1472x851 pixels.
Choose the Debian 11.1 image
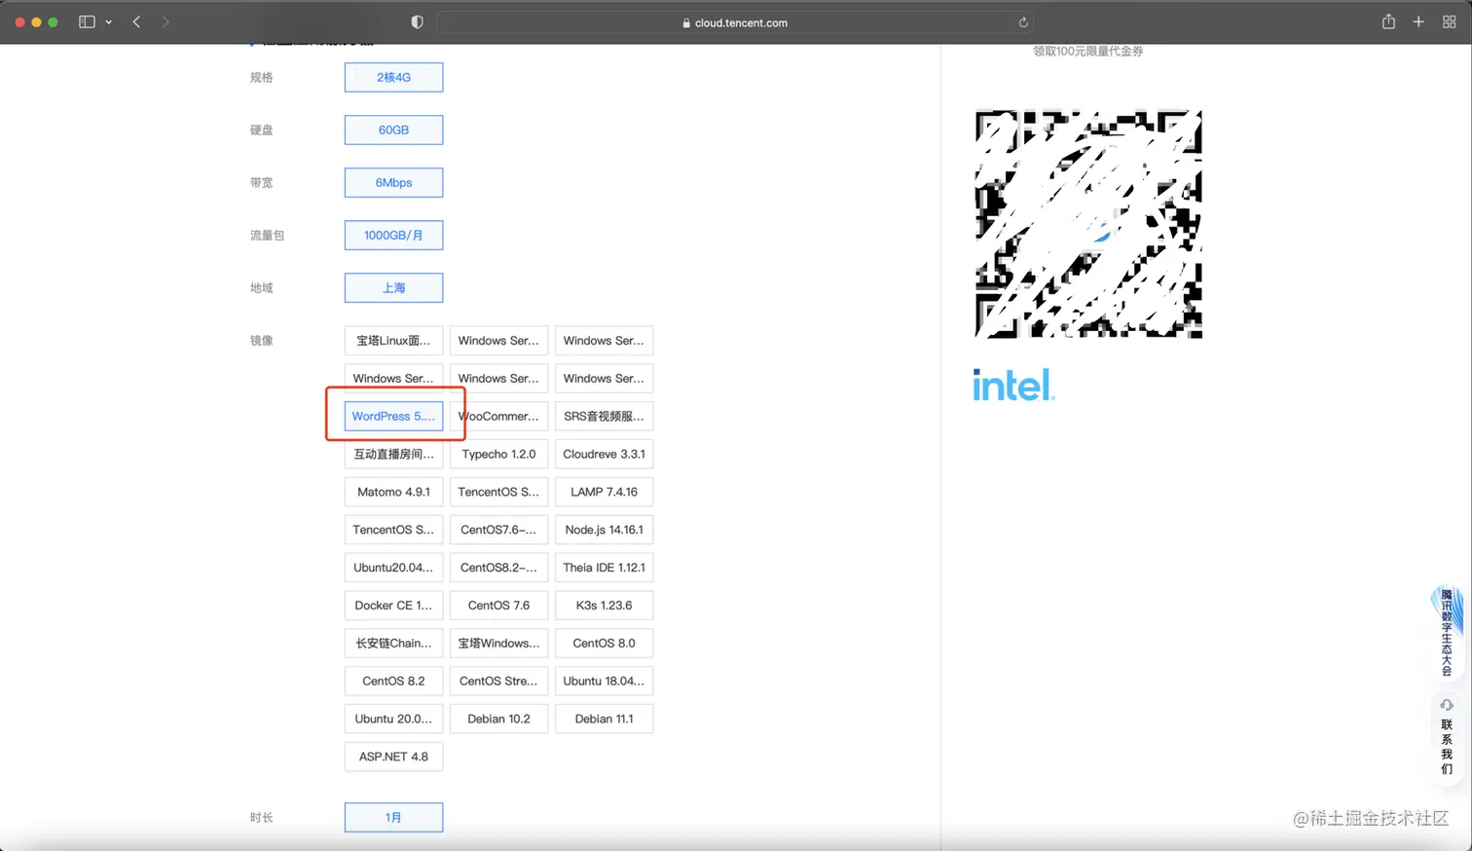point(604,719)
